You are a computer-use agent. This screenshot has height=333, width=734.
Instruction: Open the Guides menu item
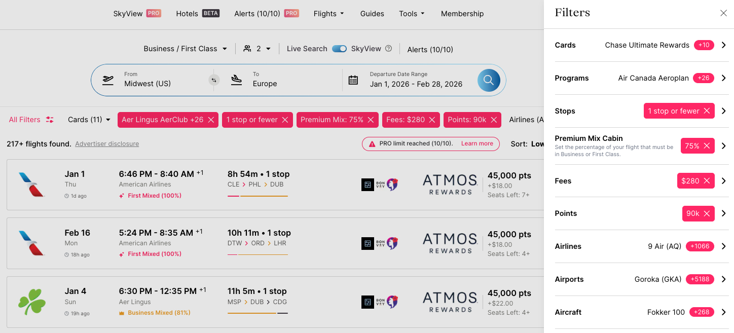(372, 13)
